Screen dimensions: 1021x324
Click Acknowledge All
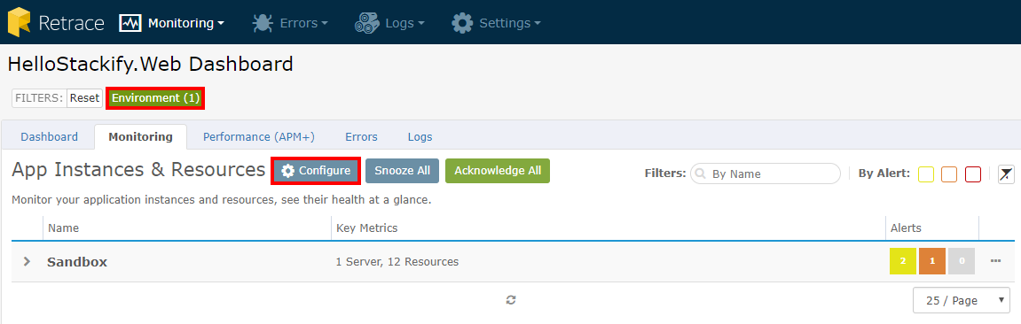click(x=498, y=171)
